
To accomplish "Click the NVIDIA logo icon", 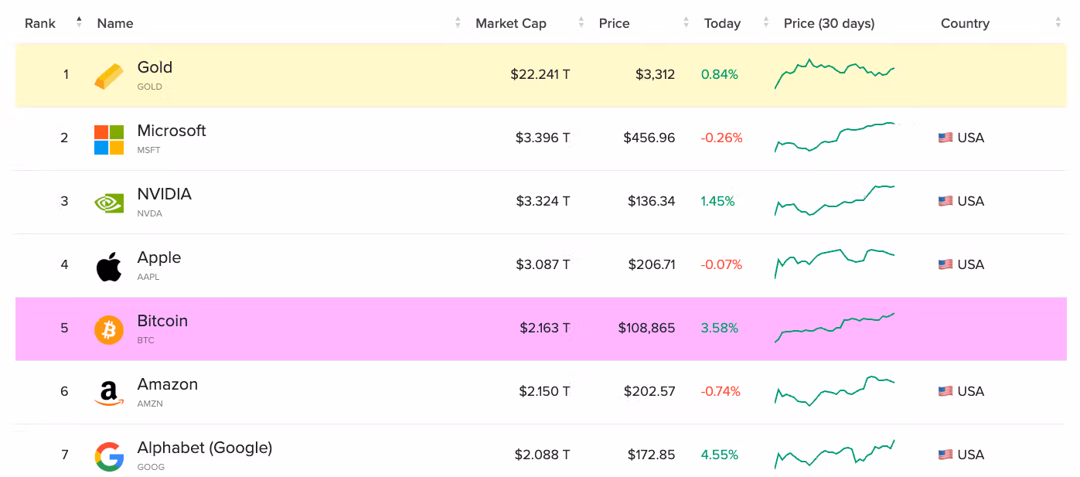I will (109, 203).
